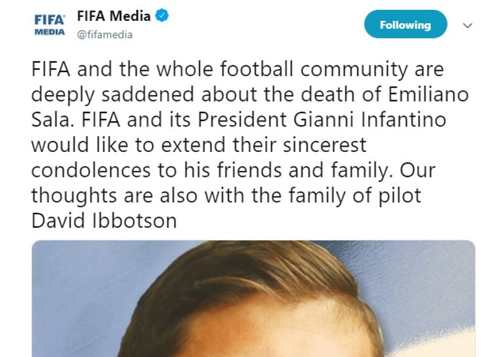Click the word "pilot" in the tweet
Screen dimensions: 504x357
click(402, 195)
